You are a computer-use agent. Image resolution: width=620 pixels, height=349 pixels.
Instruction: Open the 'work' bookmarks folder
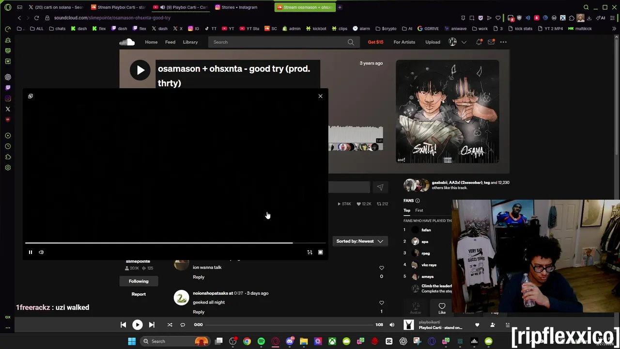pyautogui.click(x=480, y=29)
